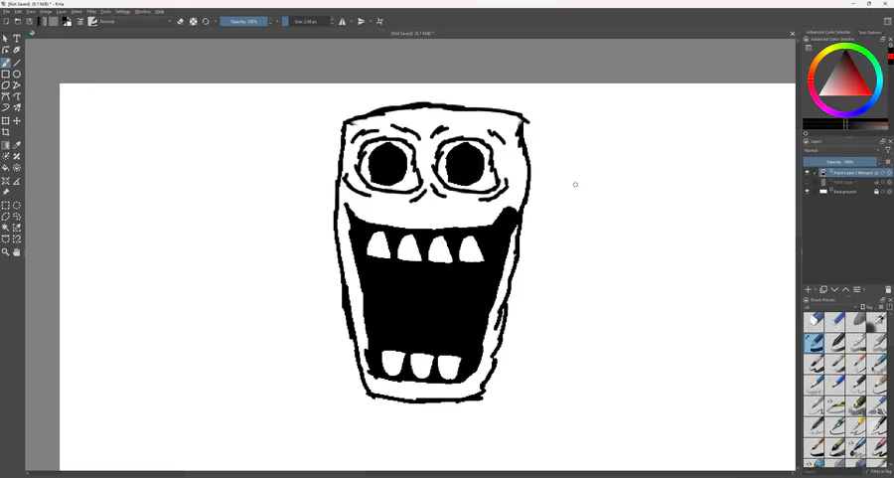Select the Text tool in toolbox
This screenshot has height=478, width=894.
click(17, 39)
